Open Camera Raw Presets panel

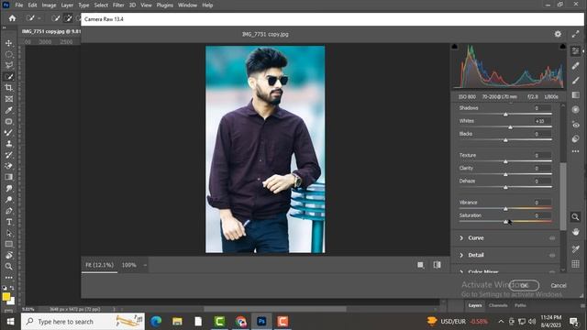click(576, 138)
